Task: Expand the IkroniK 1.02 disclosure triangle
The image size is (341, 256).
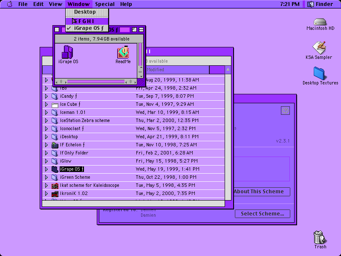Action: click(x=46, y=194)
